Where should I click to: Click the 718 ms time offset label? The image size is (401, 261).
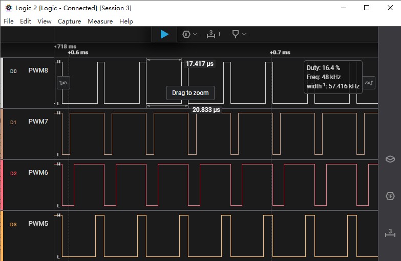(66, 46)
